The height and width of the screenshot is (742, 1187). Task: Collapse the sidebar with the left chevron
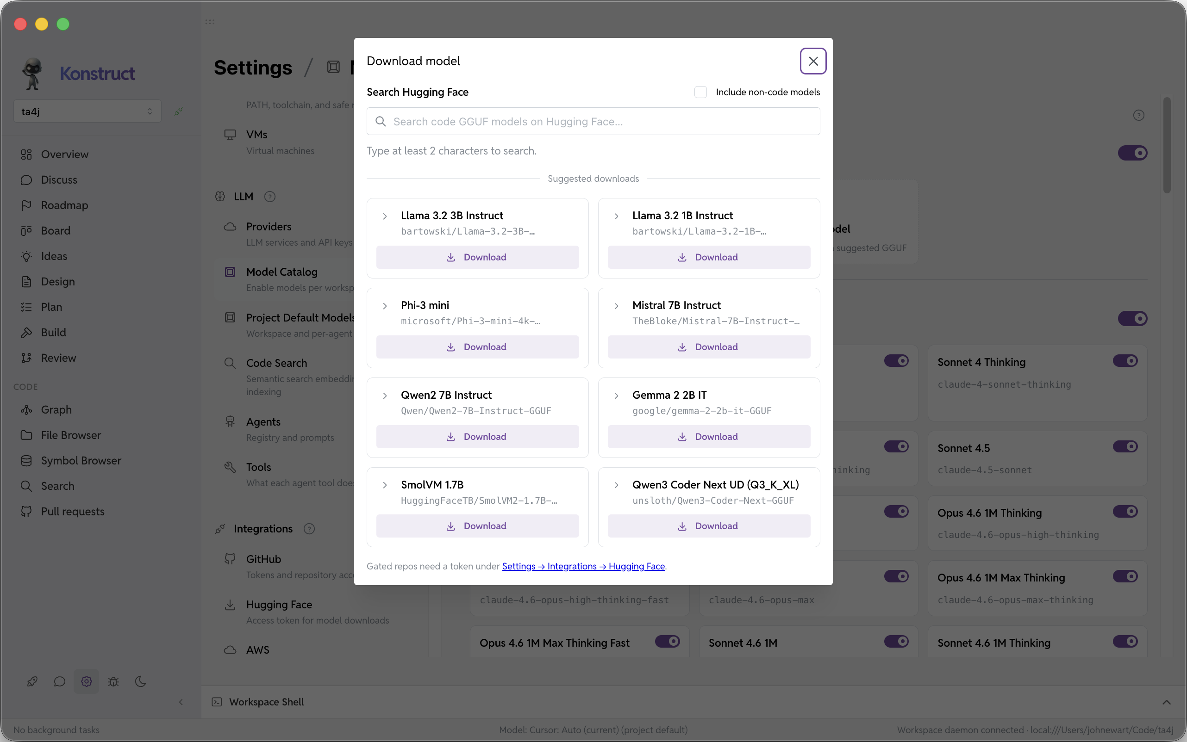click(x=181, y=702)
